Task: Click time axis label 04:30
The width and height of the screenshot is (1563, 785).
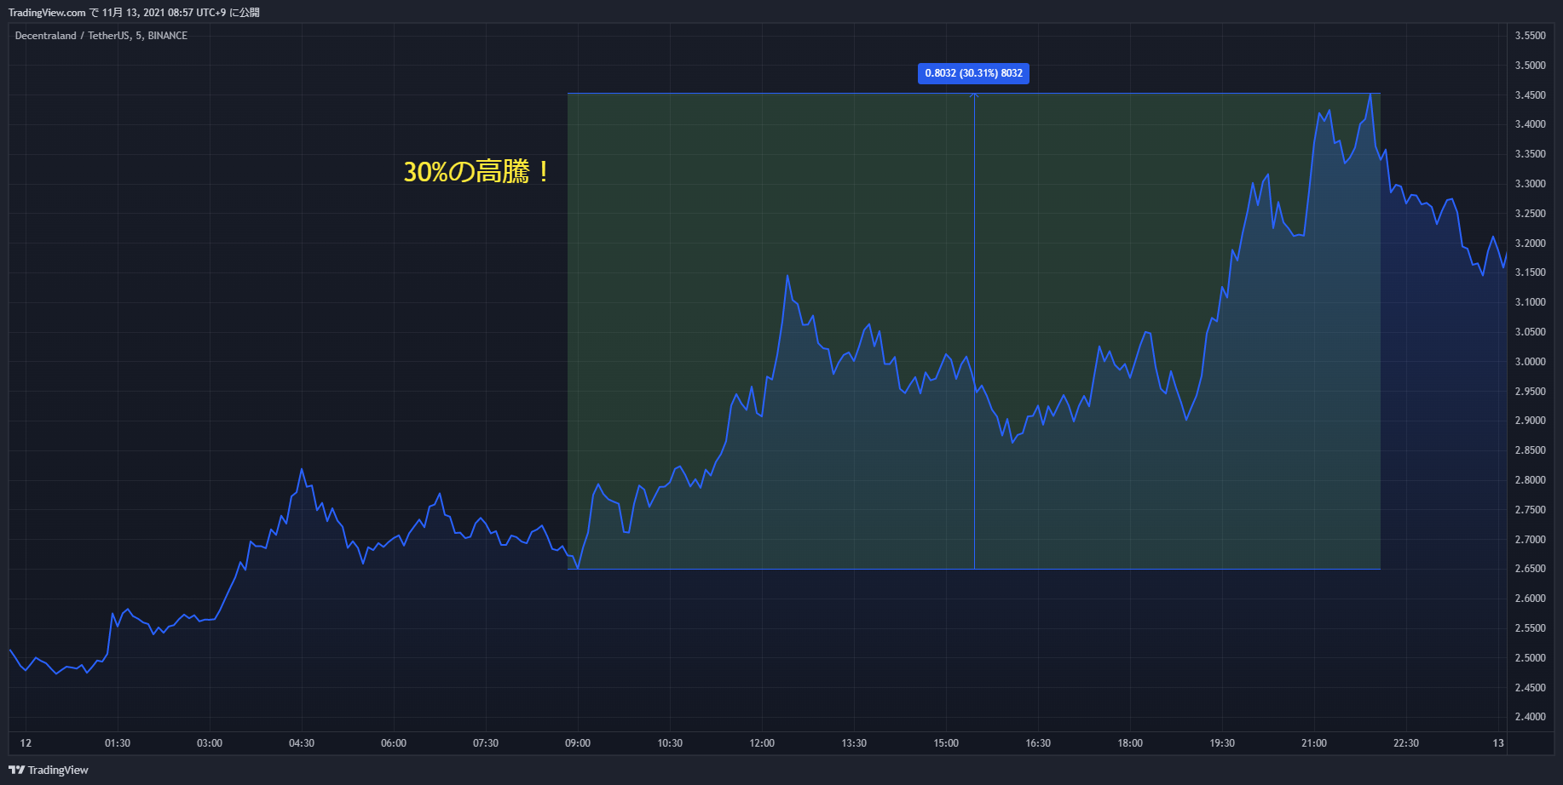Action: click(302, 743)
